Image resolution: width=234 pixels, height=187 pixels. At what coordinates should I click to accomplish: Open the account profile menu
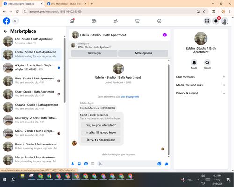[x=225, y=21]
